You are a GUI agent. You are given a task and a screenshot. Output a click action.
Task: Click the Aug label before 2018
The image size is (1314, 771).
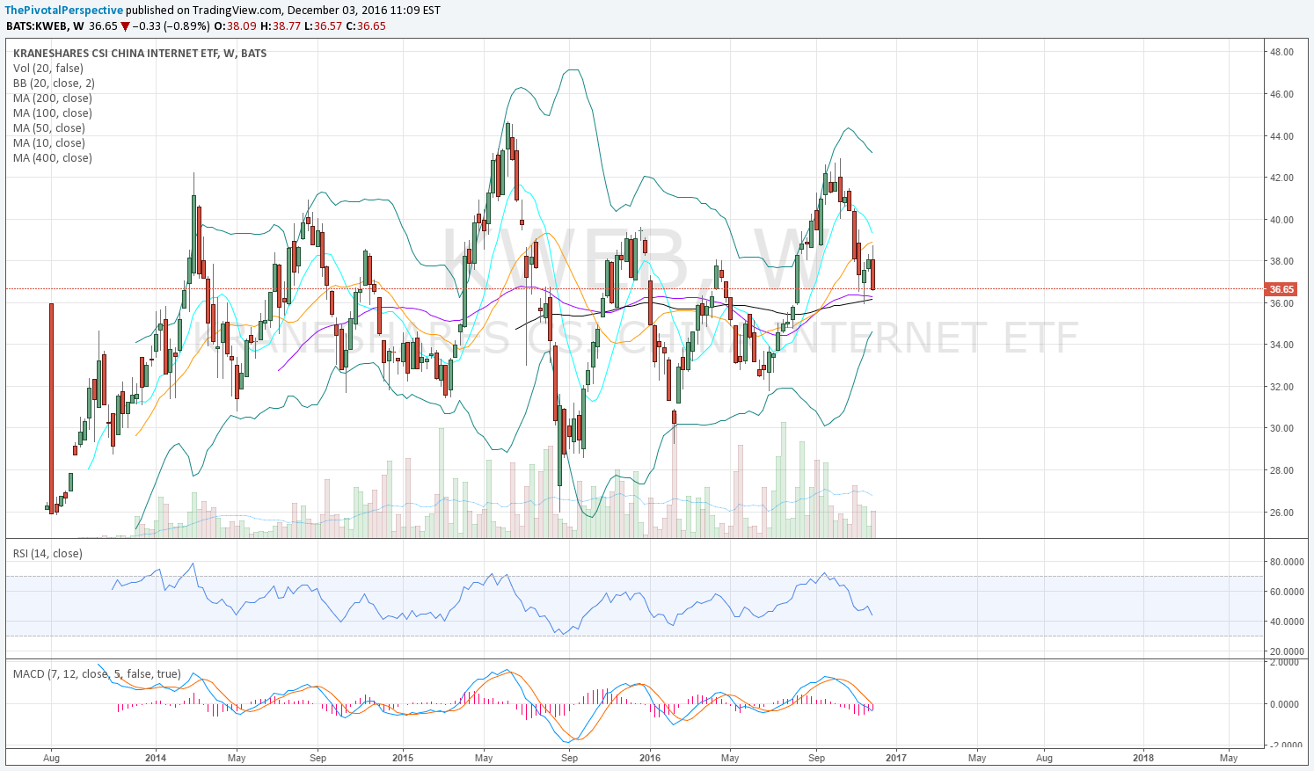coord(1044,757)
